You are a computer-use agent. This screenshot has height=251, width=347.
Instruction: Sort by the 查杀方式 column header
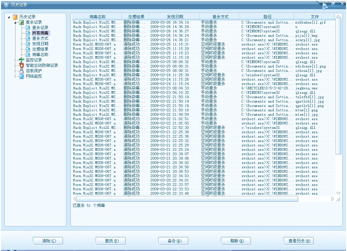pyautogui.click(x=220, y=17)
